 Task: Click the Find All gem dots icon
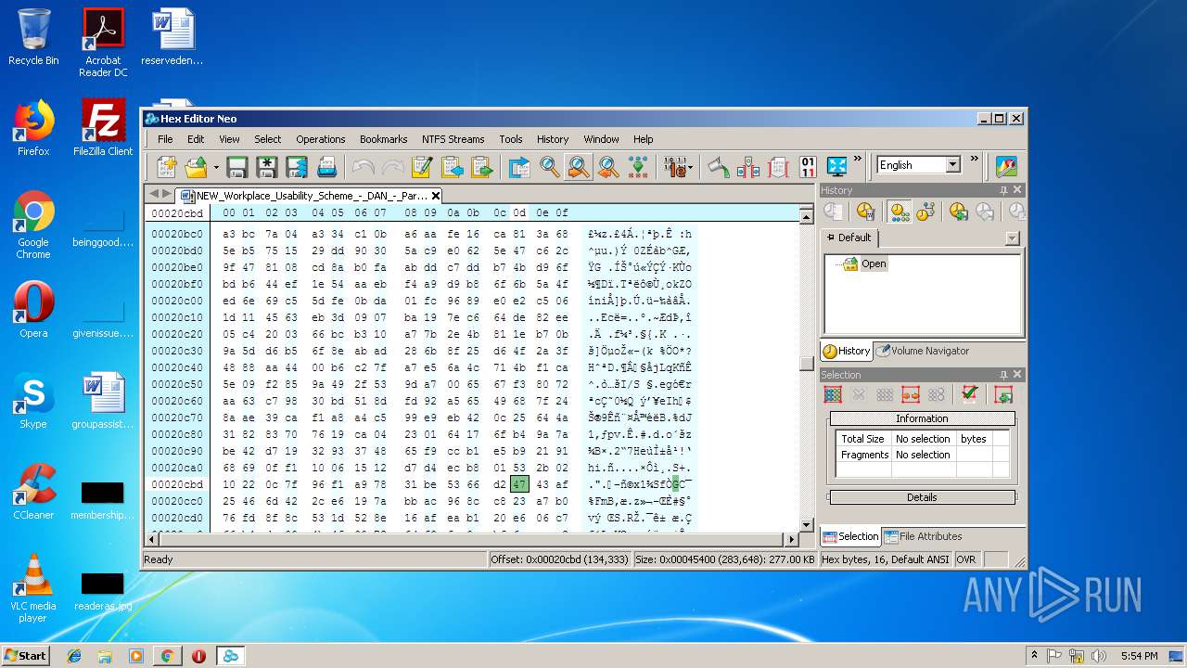point(638,167)
